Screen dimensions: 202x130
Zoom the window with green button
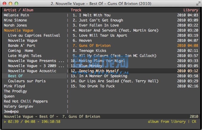point(16,4)
